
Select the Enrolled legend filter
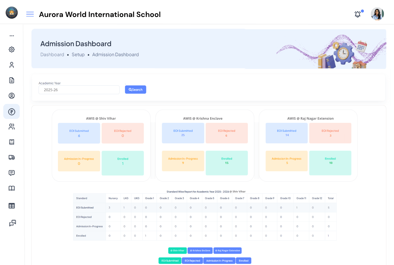(x=243, y=261)
